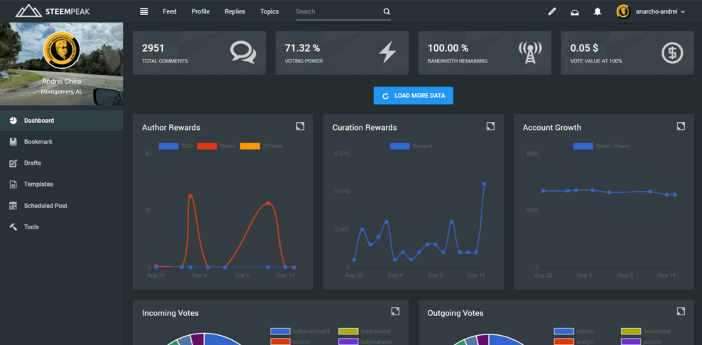Open Topics in top navigation
This screenshot has height=345, width=702.
[x=269, y=11]
